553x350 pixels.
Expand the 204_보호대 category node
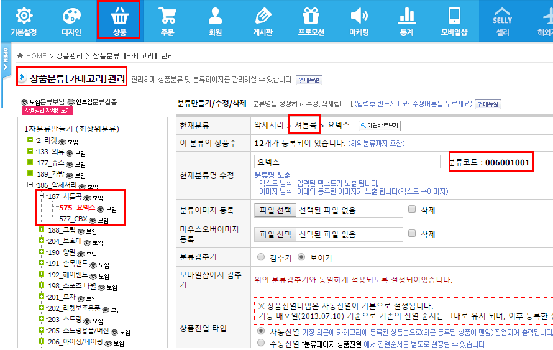pyautogui.click(x=40, y=241)
